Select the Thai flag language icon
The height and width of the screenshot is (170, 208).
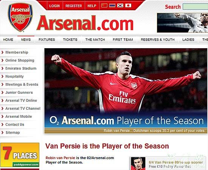pyautogui.click(x=112, y=5)
